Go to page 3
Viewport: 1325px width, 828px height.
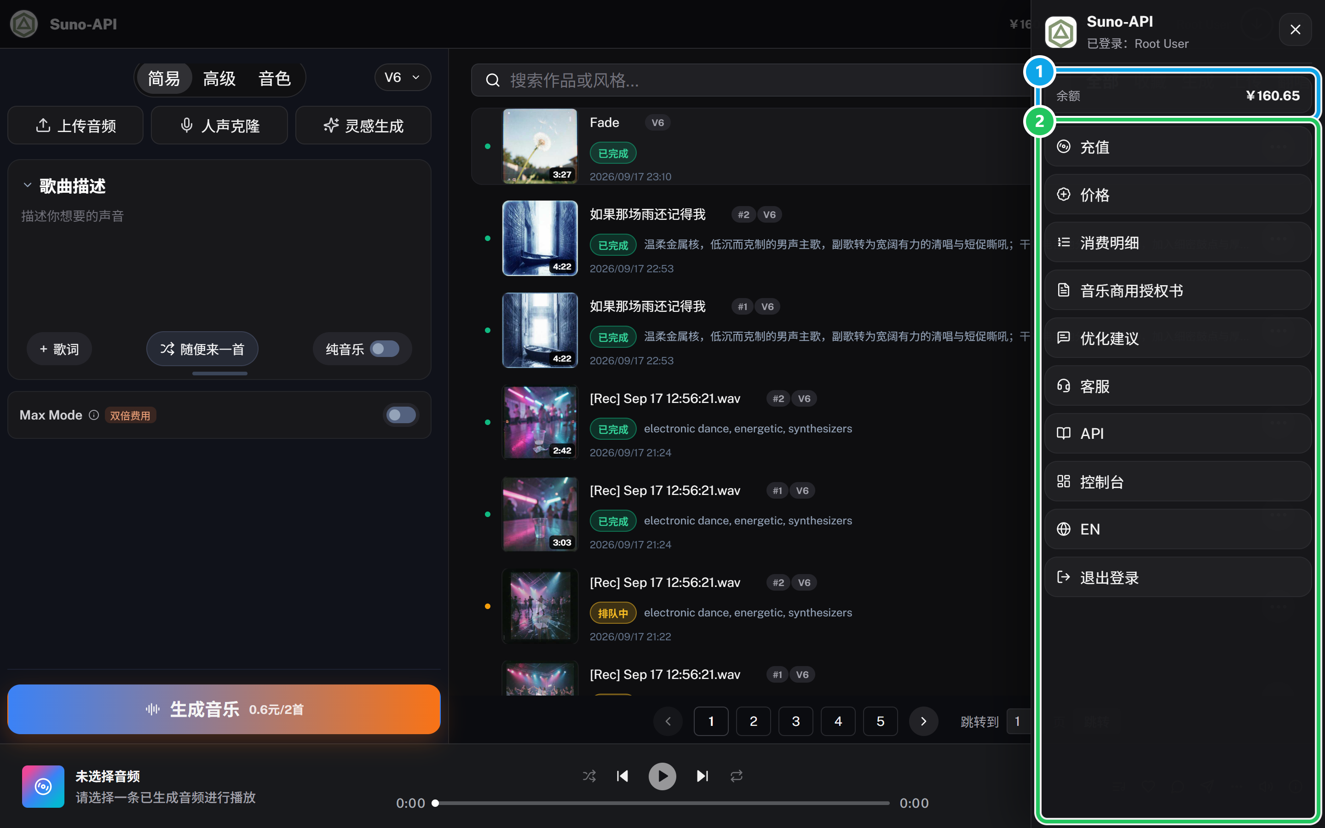(x=795, y=721)
